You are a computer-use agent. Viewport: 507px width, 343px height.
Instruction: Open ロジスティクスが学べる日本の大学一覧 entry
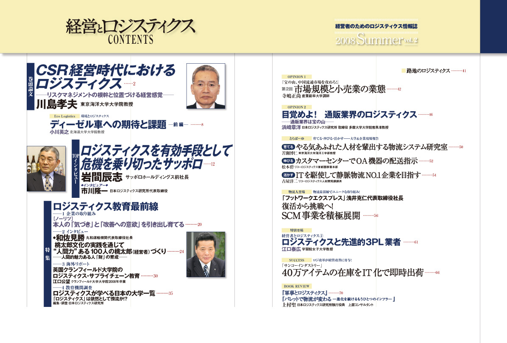coord(104,293)
